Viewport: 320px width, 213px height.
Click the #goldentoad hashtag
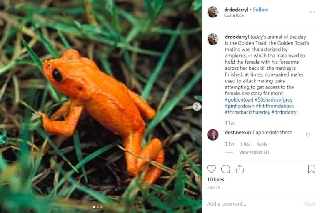tap(239, 100)
